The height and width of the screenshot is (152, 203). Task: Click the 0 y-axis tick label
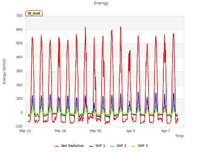tap(22, 113)
